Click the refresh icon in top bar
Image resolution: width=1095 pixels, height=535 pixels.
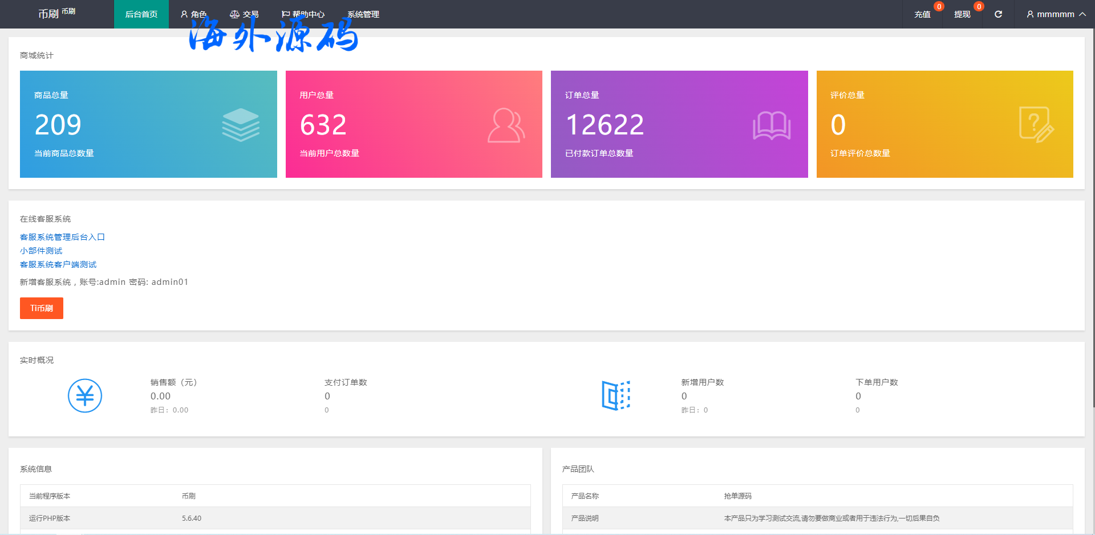(x=998, y=14)
